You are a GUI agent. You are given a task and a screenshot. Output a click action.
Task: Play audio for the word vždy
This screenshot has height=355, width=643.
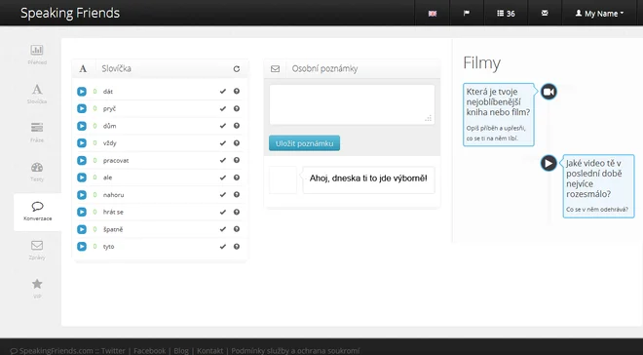[x=82, y=143]
